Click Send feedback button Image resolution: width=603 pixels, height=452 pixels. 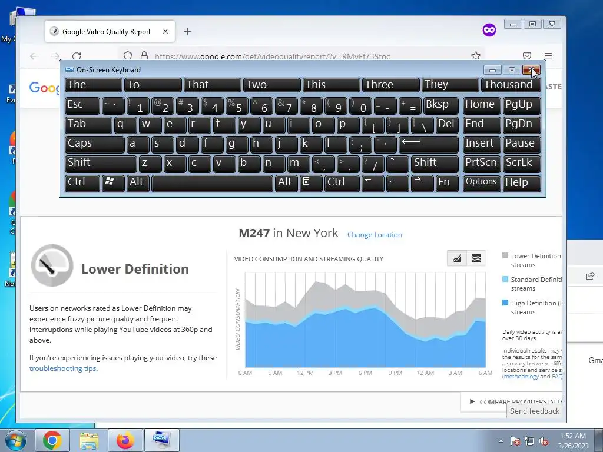(x=535, y=411)
